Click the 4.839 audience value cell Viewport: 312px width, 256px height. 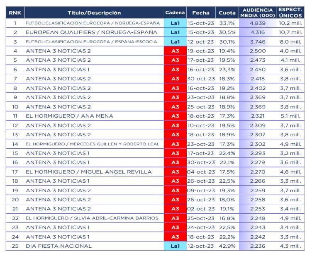click(258, 23)
